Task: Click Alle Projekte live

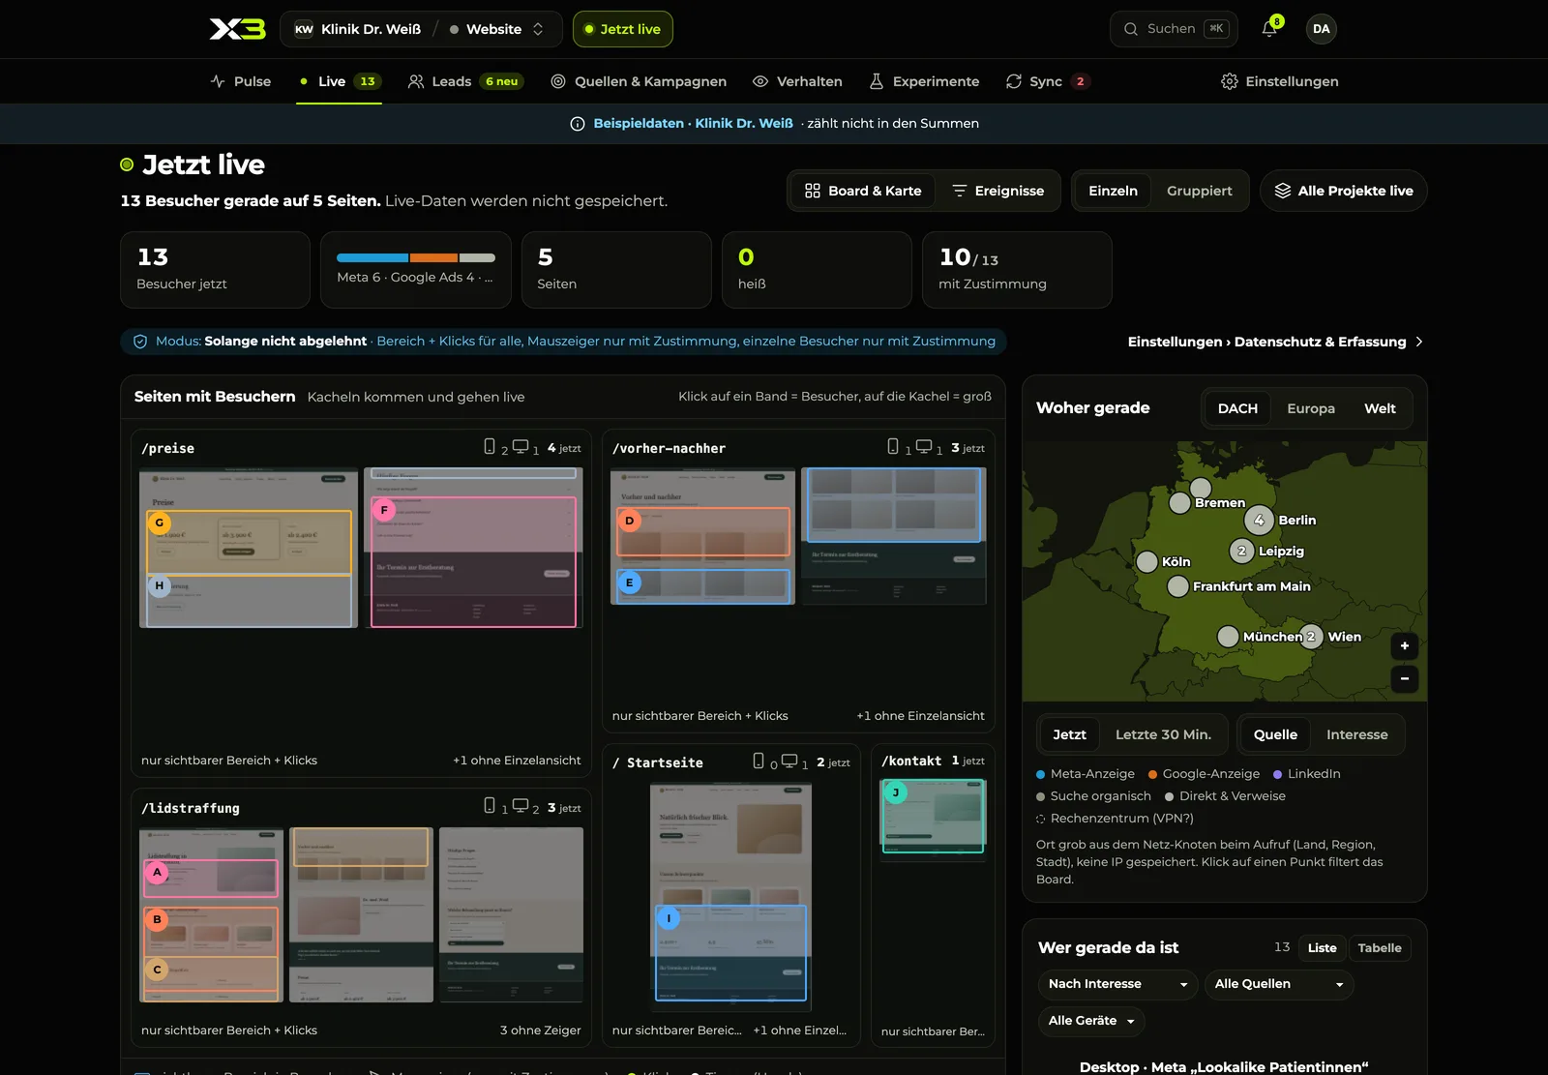Action: pyautogui.click(x=1344, y=191)
